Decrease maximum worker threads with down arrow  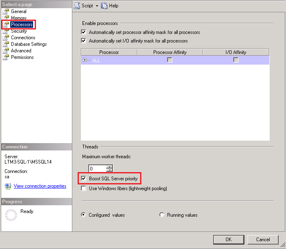(109, 170)
